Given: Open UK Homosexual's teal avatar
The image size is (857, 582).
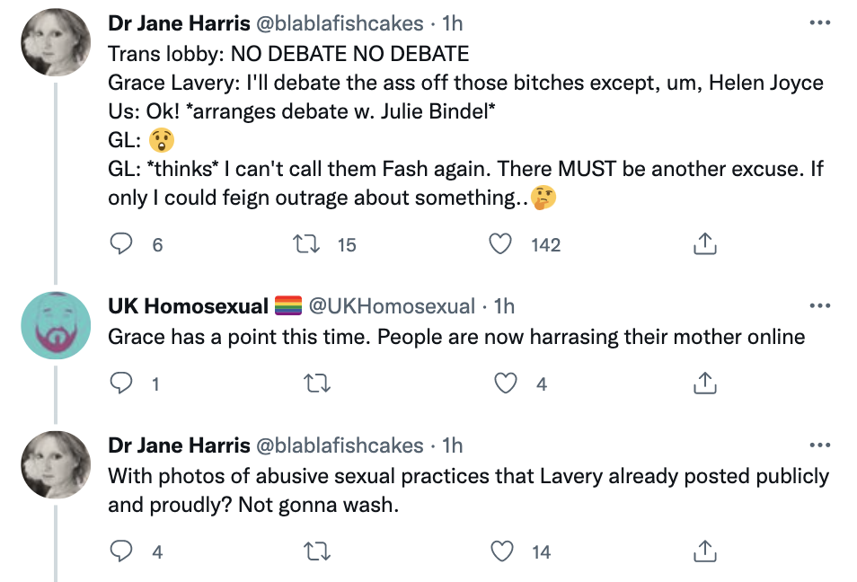Looking at the screenshot, I should [x=56, y=324].
